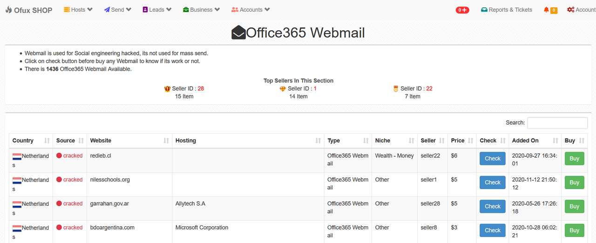This screenshot has width=596, height=243.
Task: Click Buy button in garrahan.gov.ar row
Action: click(575, 206)
